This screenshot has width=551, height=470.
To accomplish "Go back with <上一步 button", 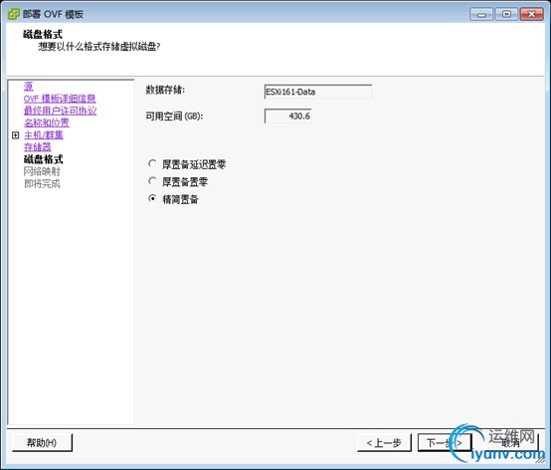I will 384,442.
